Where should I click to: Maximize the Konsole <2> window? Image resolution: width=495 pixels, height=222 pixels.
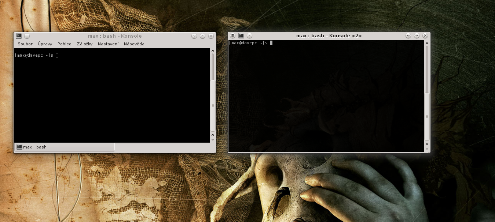pyautogui.click(x=417, y=35)
